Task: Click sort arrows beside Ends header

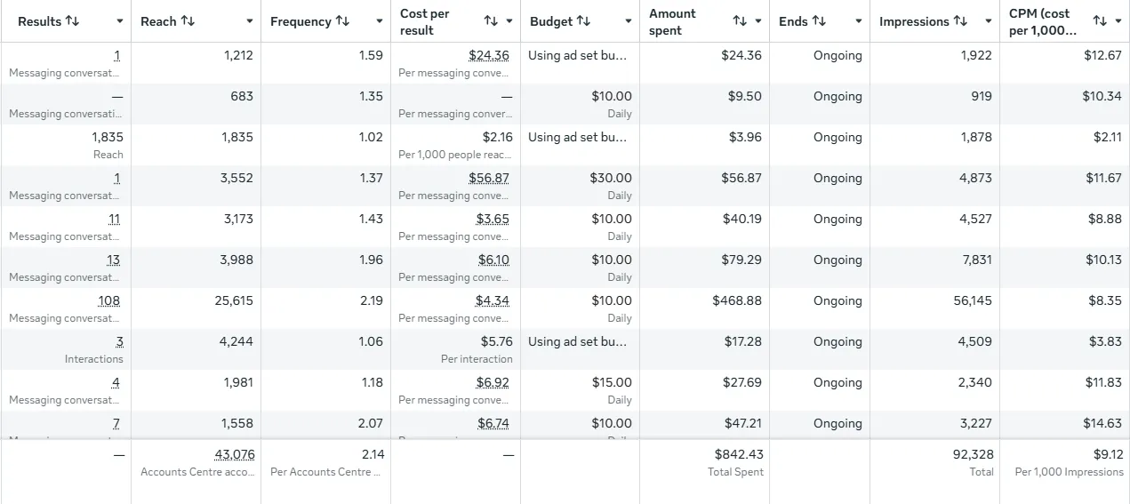Action: tap(819, 21)
